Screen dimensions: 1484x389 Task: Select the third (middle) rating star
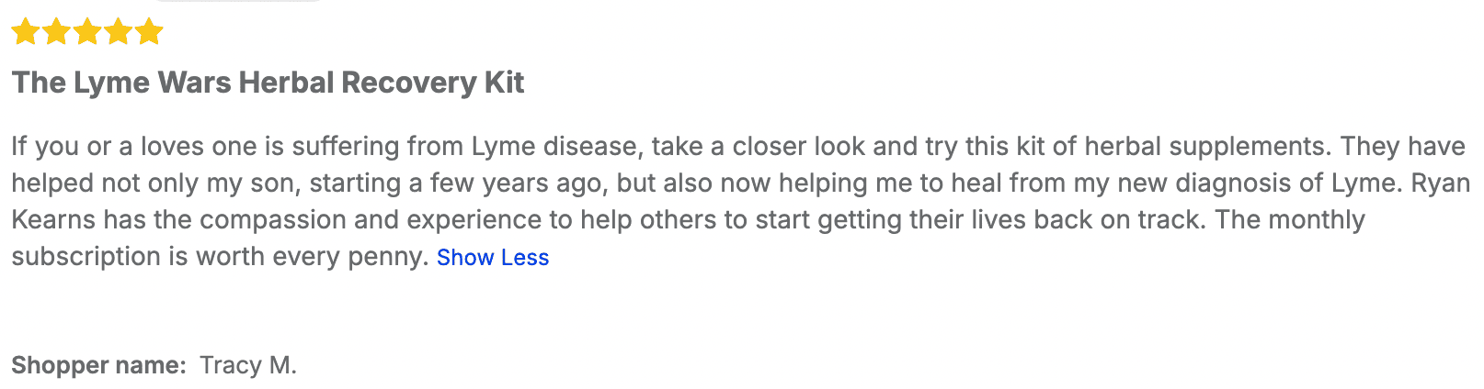click(x=87, y=33)
